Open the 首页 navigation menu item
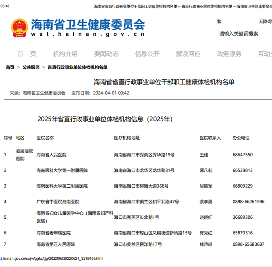272x267 pixels. pyautogui.click(x=27, y=54)
